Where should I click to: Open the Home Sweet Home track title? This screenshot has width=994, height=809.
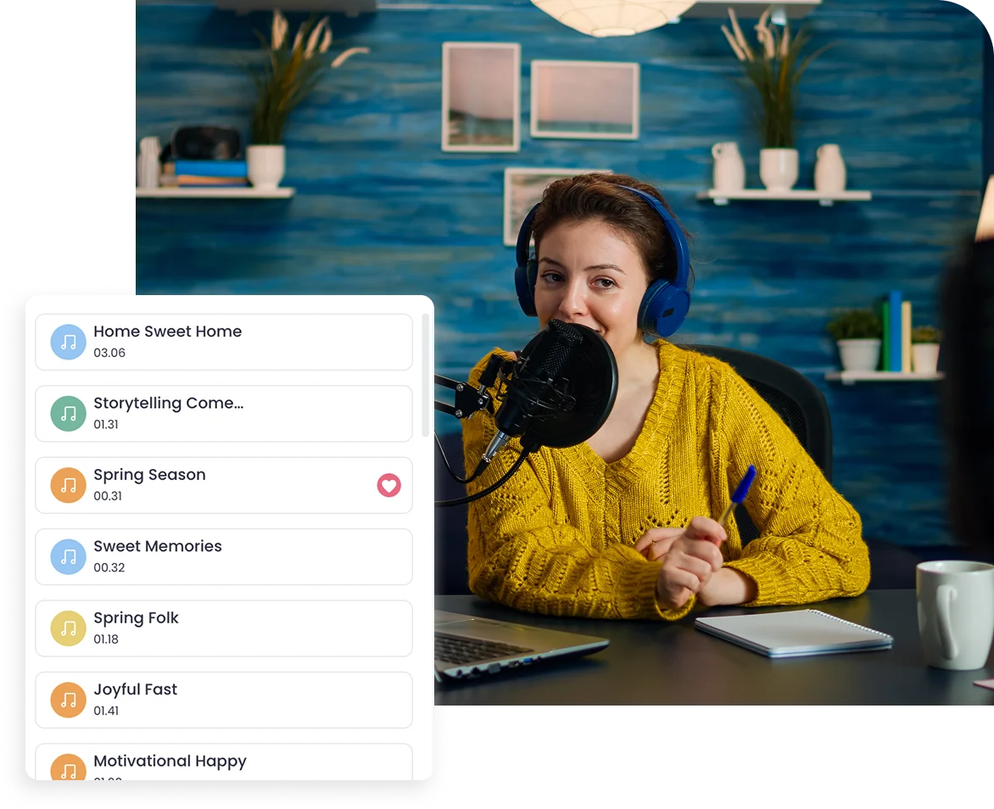(x=167, y=332)
